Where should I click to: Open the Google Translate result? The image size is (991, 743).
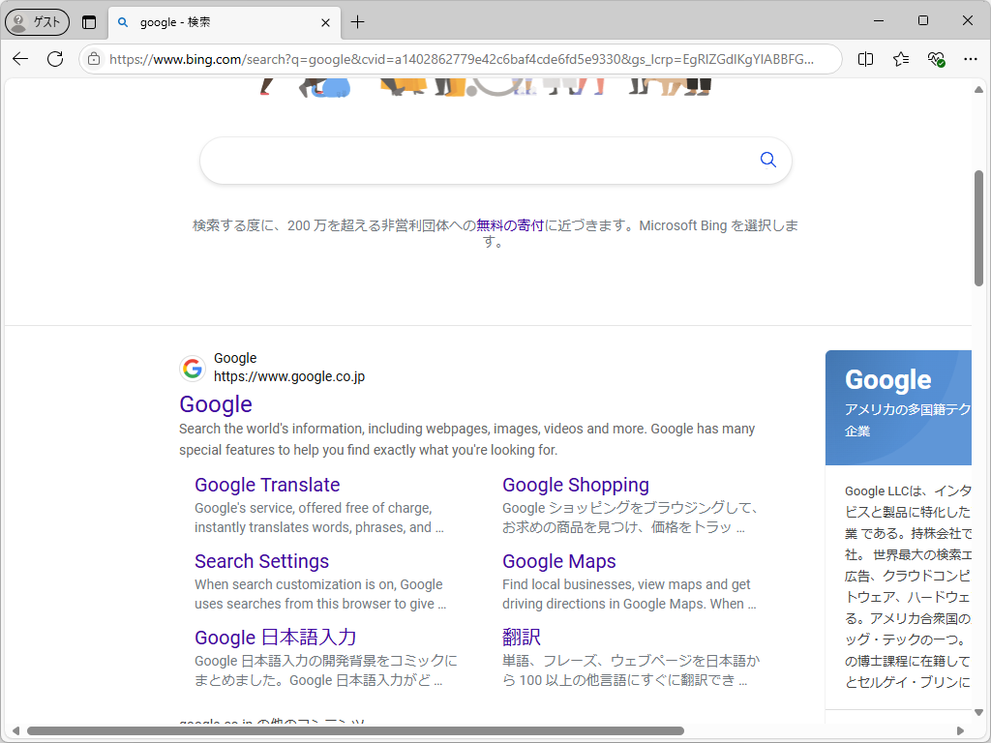point(266,485)
